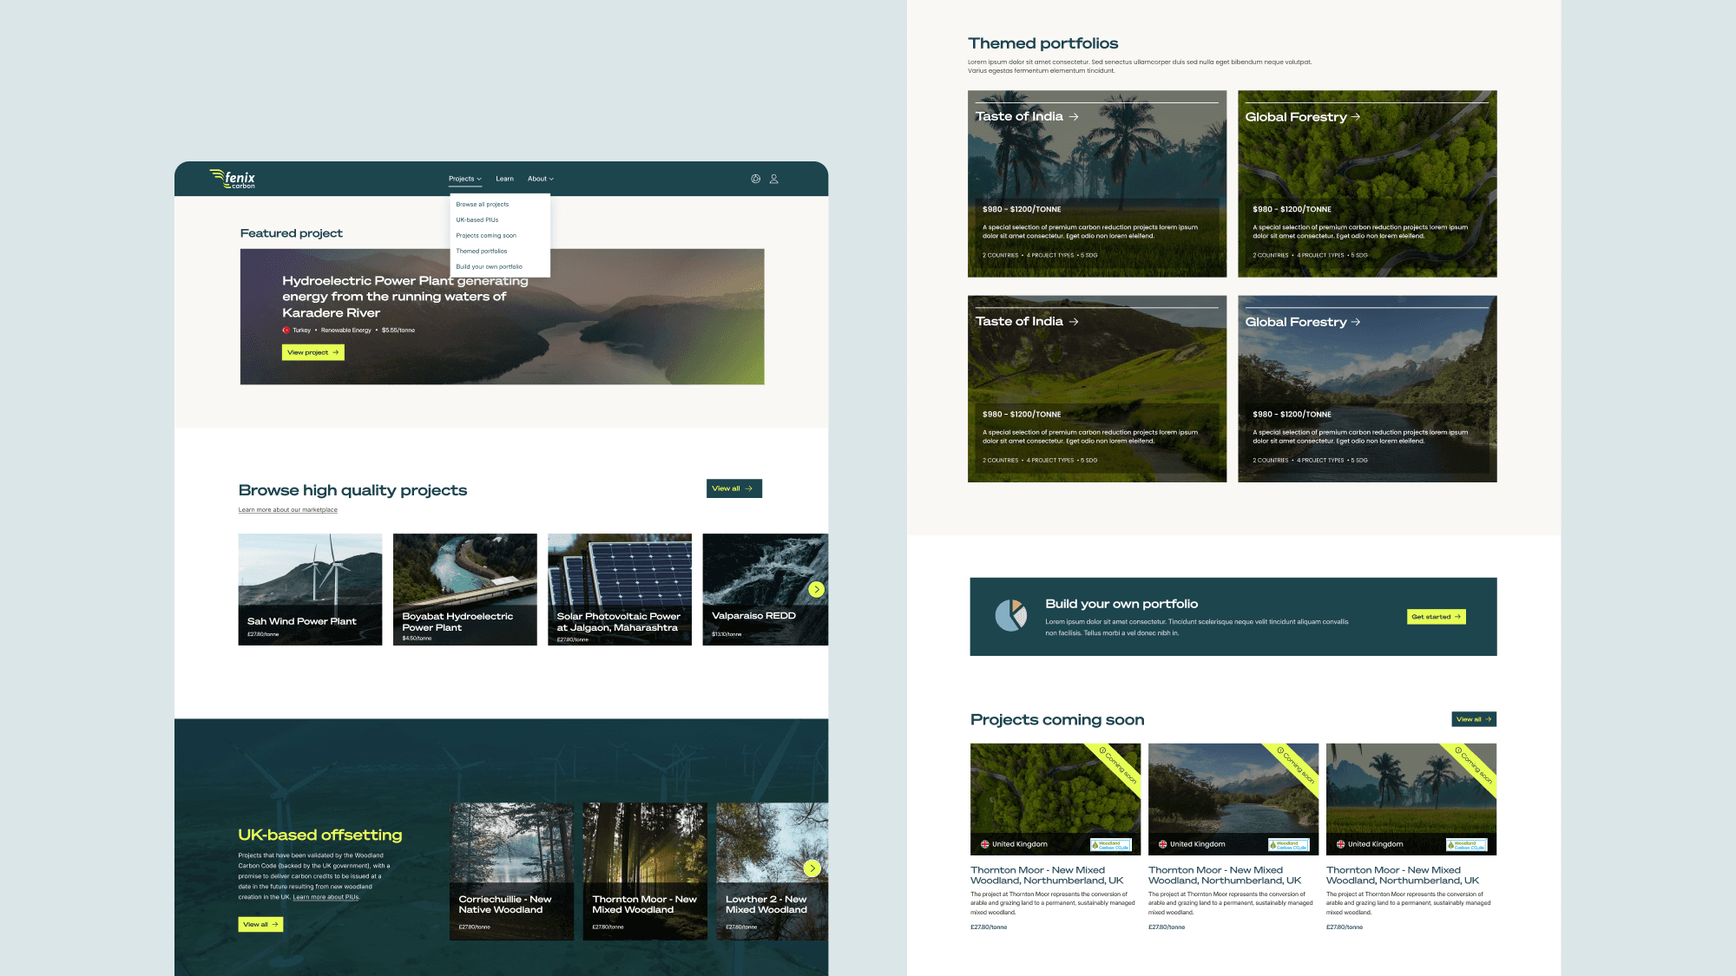This screenshot has height=976, width=1736.
Task: Open the Learn more about our marketplace link
Action: click(287, 510)
